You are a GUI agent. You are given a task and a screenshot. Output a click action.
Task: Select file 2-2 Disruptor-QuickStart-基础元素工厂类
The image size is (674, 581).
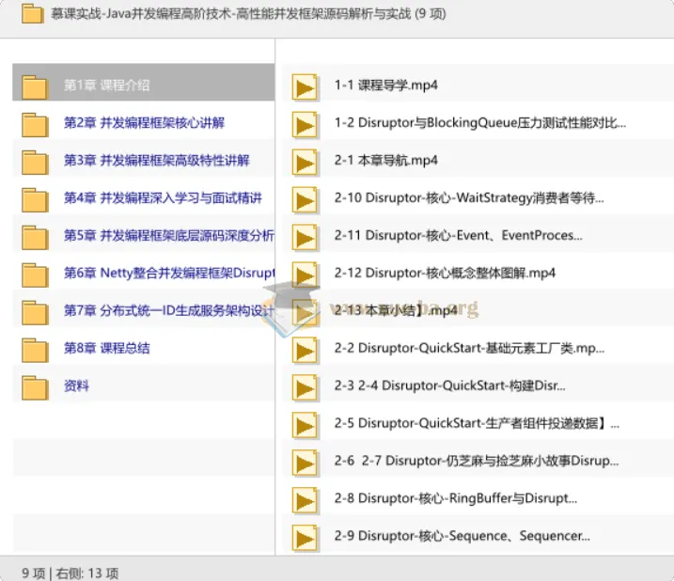469,348
